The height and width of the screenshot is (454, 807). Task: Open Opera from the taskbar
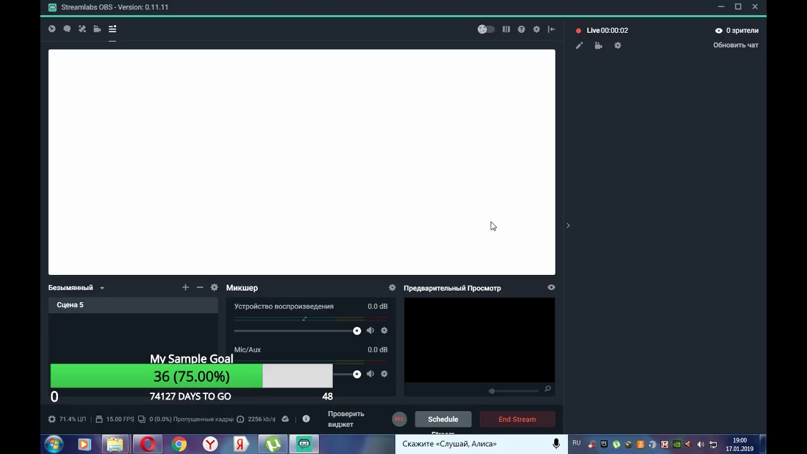(148, 445)
